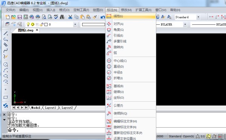226x140 pixels.
Task: Select the Point tool in left toolbar
Action: (6, 89)
